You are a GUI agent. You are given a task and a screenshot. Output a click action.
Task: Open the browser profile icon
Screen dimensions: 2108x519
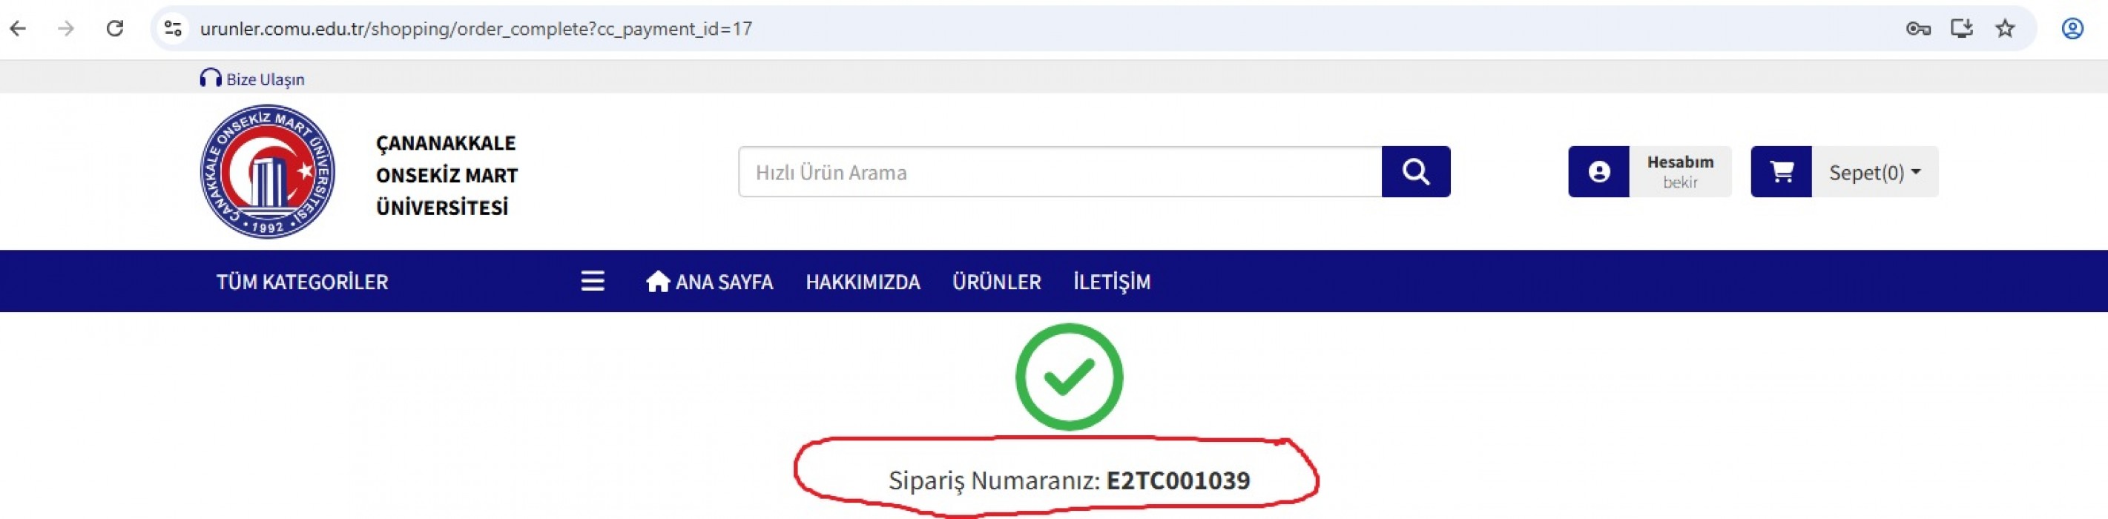tap(2072, 29)
